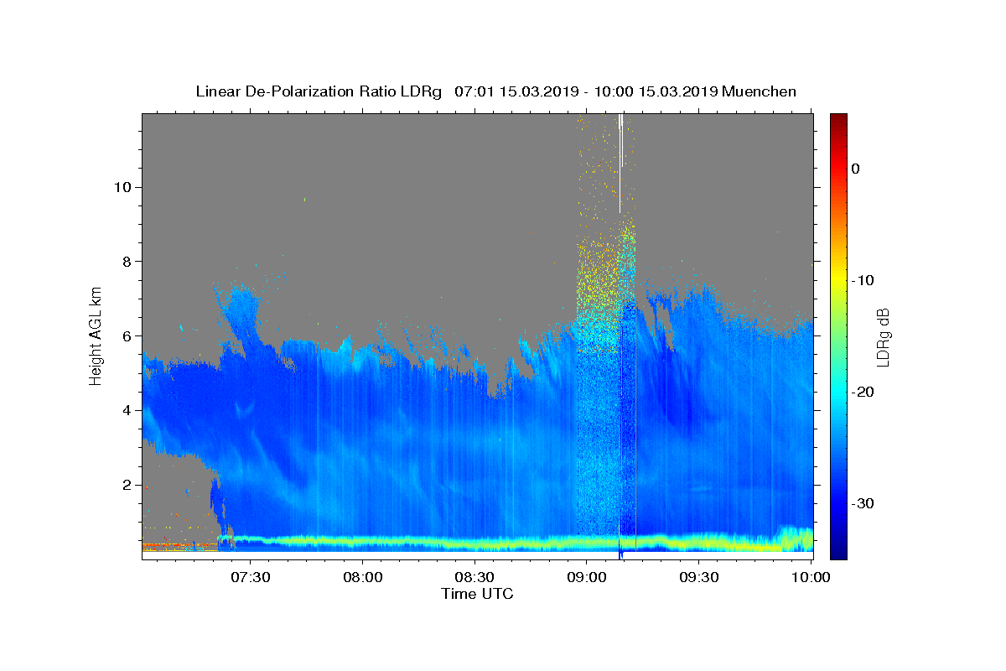Image resolution: width=1006 pixels, height=671 pixels.
Task: Click the colorbar value -20
Action: [x=863, y=392]
